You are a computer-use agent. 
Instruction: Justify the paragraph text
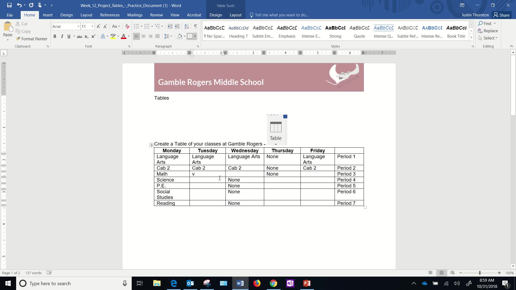[157, 37]
